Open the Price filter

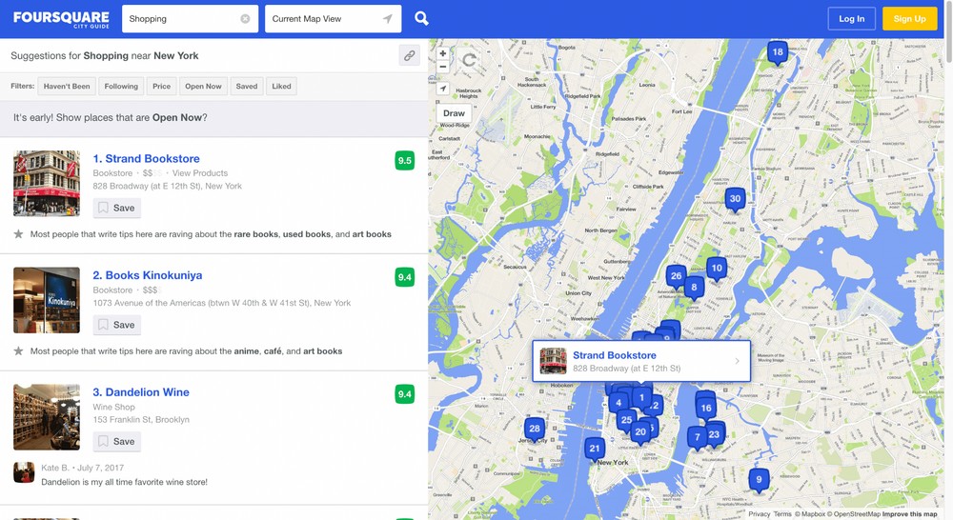pyautogui.click(x=162, y=87)
